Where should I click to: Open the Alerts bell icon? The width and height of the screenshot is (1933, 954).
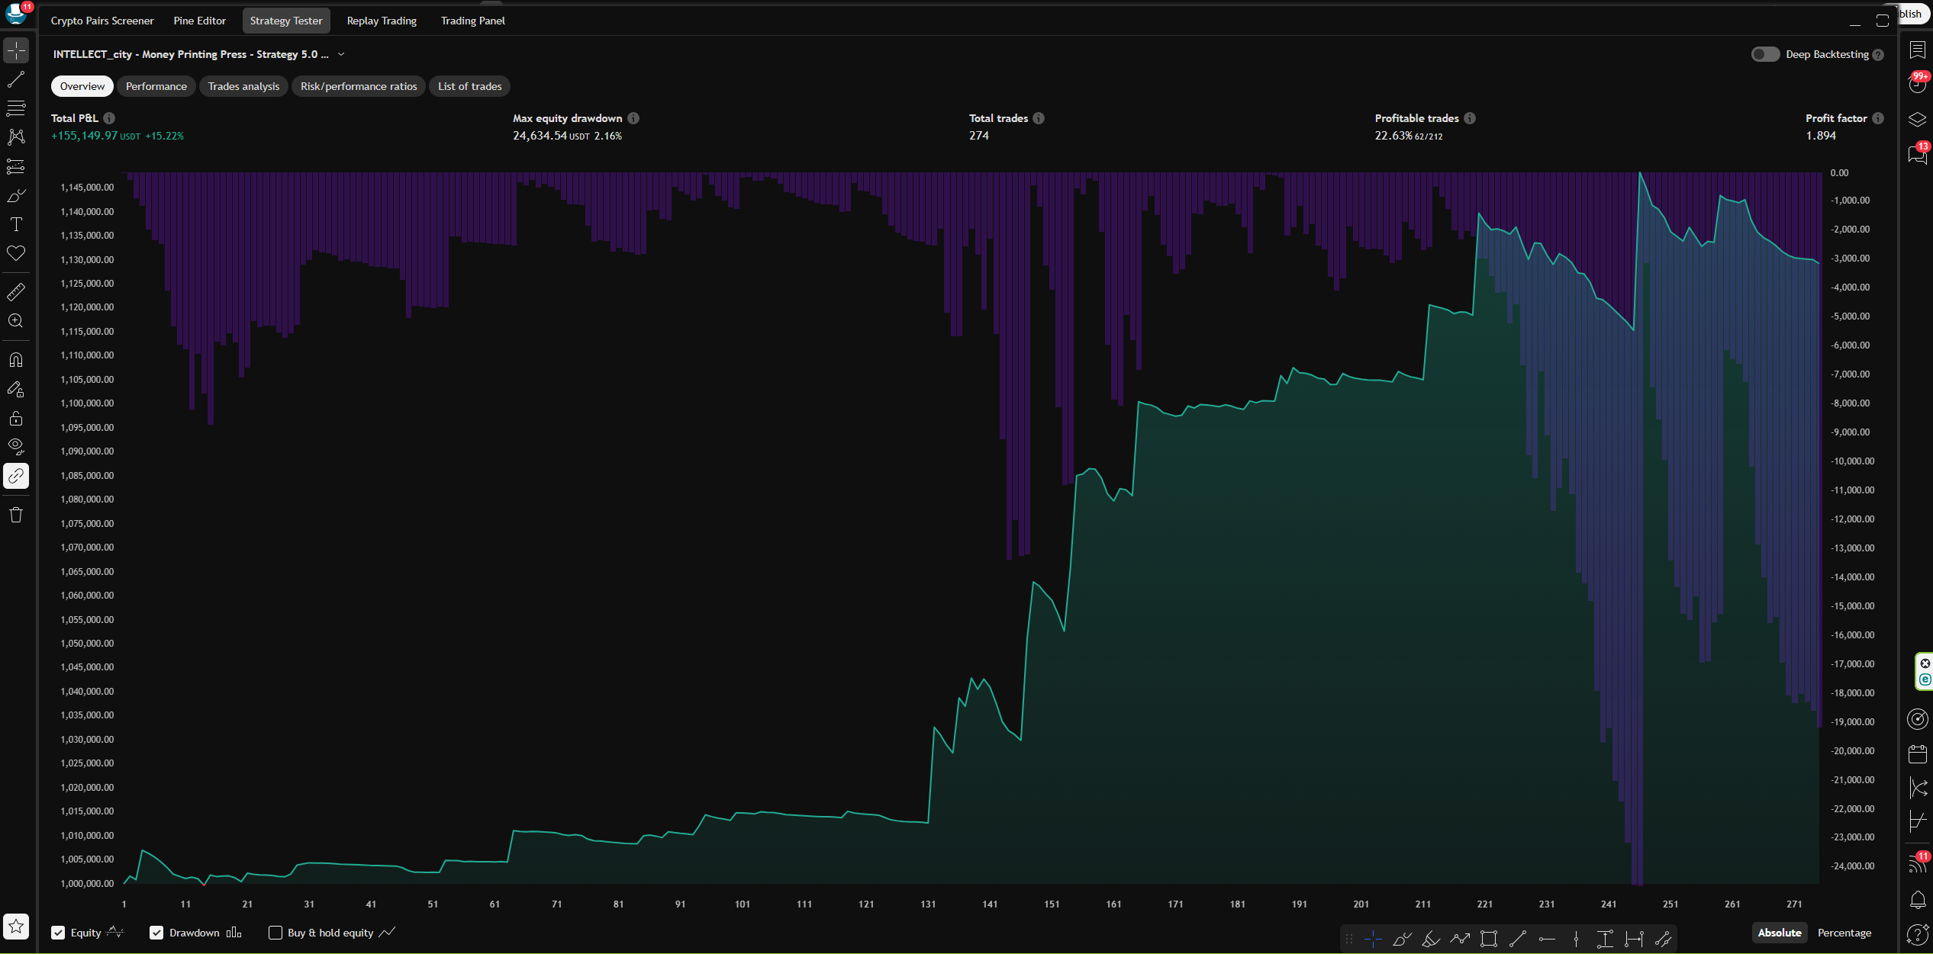pyautogui.click(x=1918, y=900)
